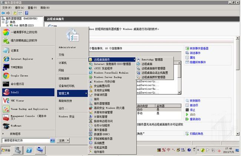Screen dimensions: 241x156
Task: Click the 筛选事件 link
Action: pos(195,53)
